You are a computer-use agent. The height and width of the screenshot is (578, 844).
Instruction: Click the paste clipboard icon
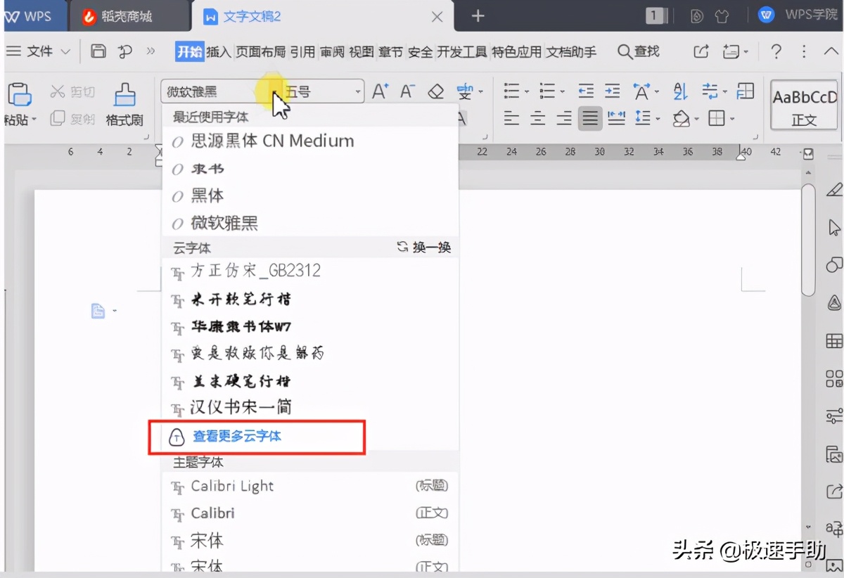click(x=18, y=95)
